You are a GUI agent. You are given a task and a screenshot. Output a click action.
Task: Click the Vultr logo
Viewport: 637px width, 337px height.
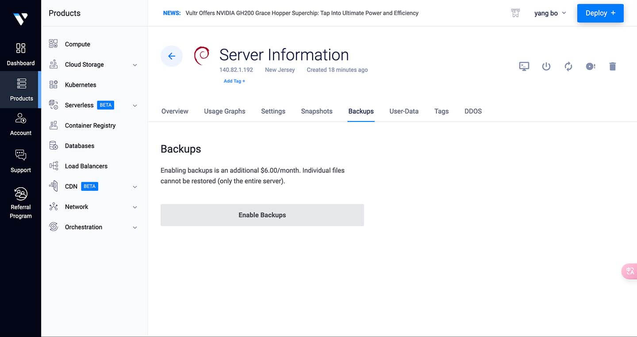point(20,19)
